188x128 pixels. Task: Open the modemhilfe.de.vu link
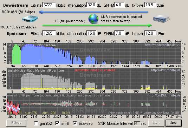coord(163,45)
